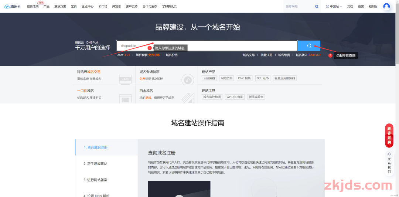Open the 控制台 console link
The image size is (399, 197).
pyautogui.click(x=373, y=6)
